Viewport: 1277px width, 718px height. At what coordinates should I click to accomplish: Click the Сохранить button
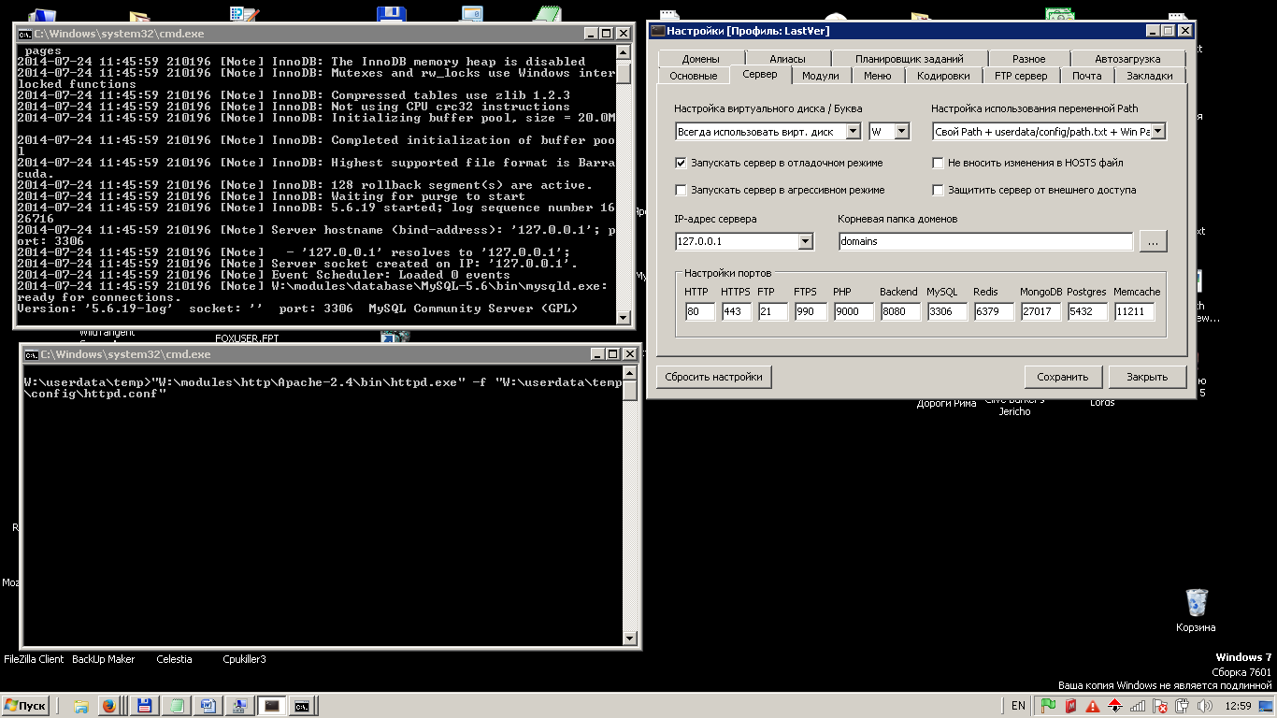coord(1062,377)
